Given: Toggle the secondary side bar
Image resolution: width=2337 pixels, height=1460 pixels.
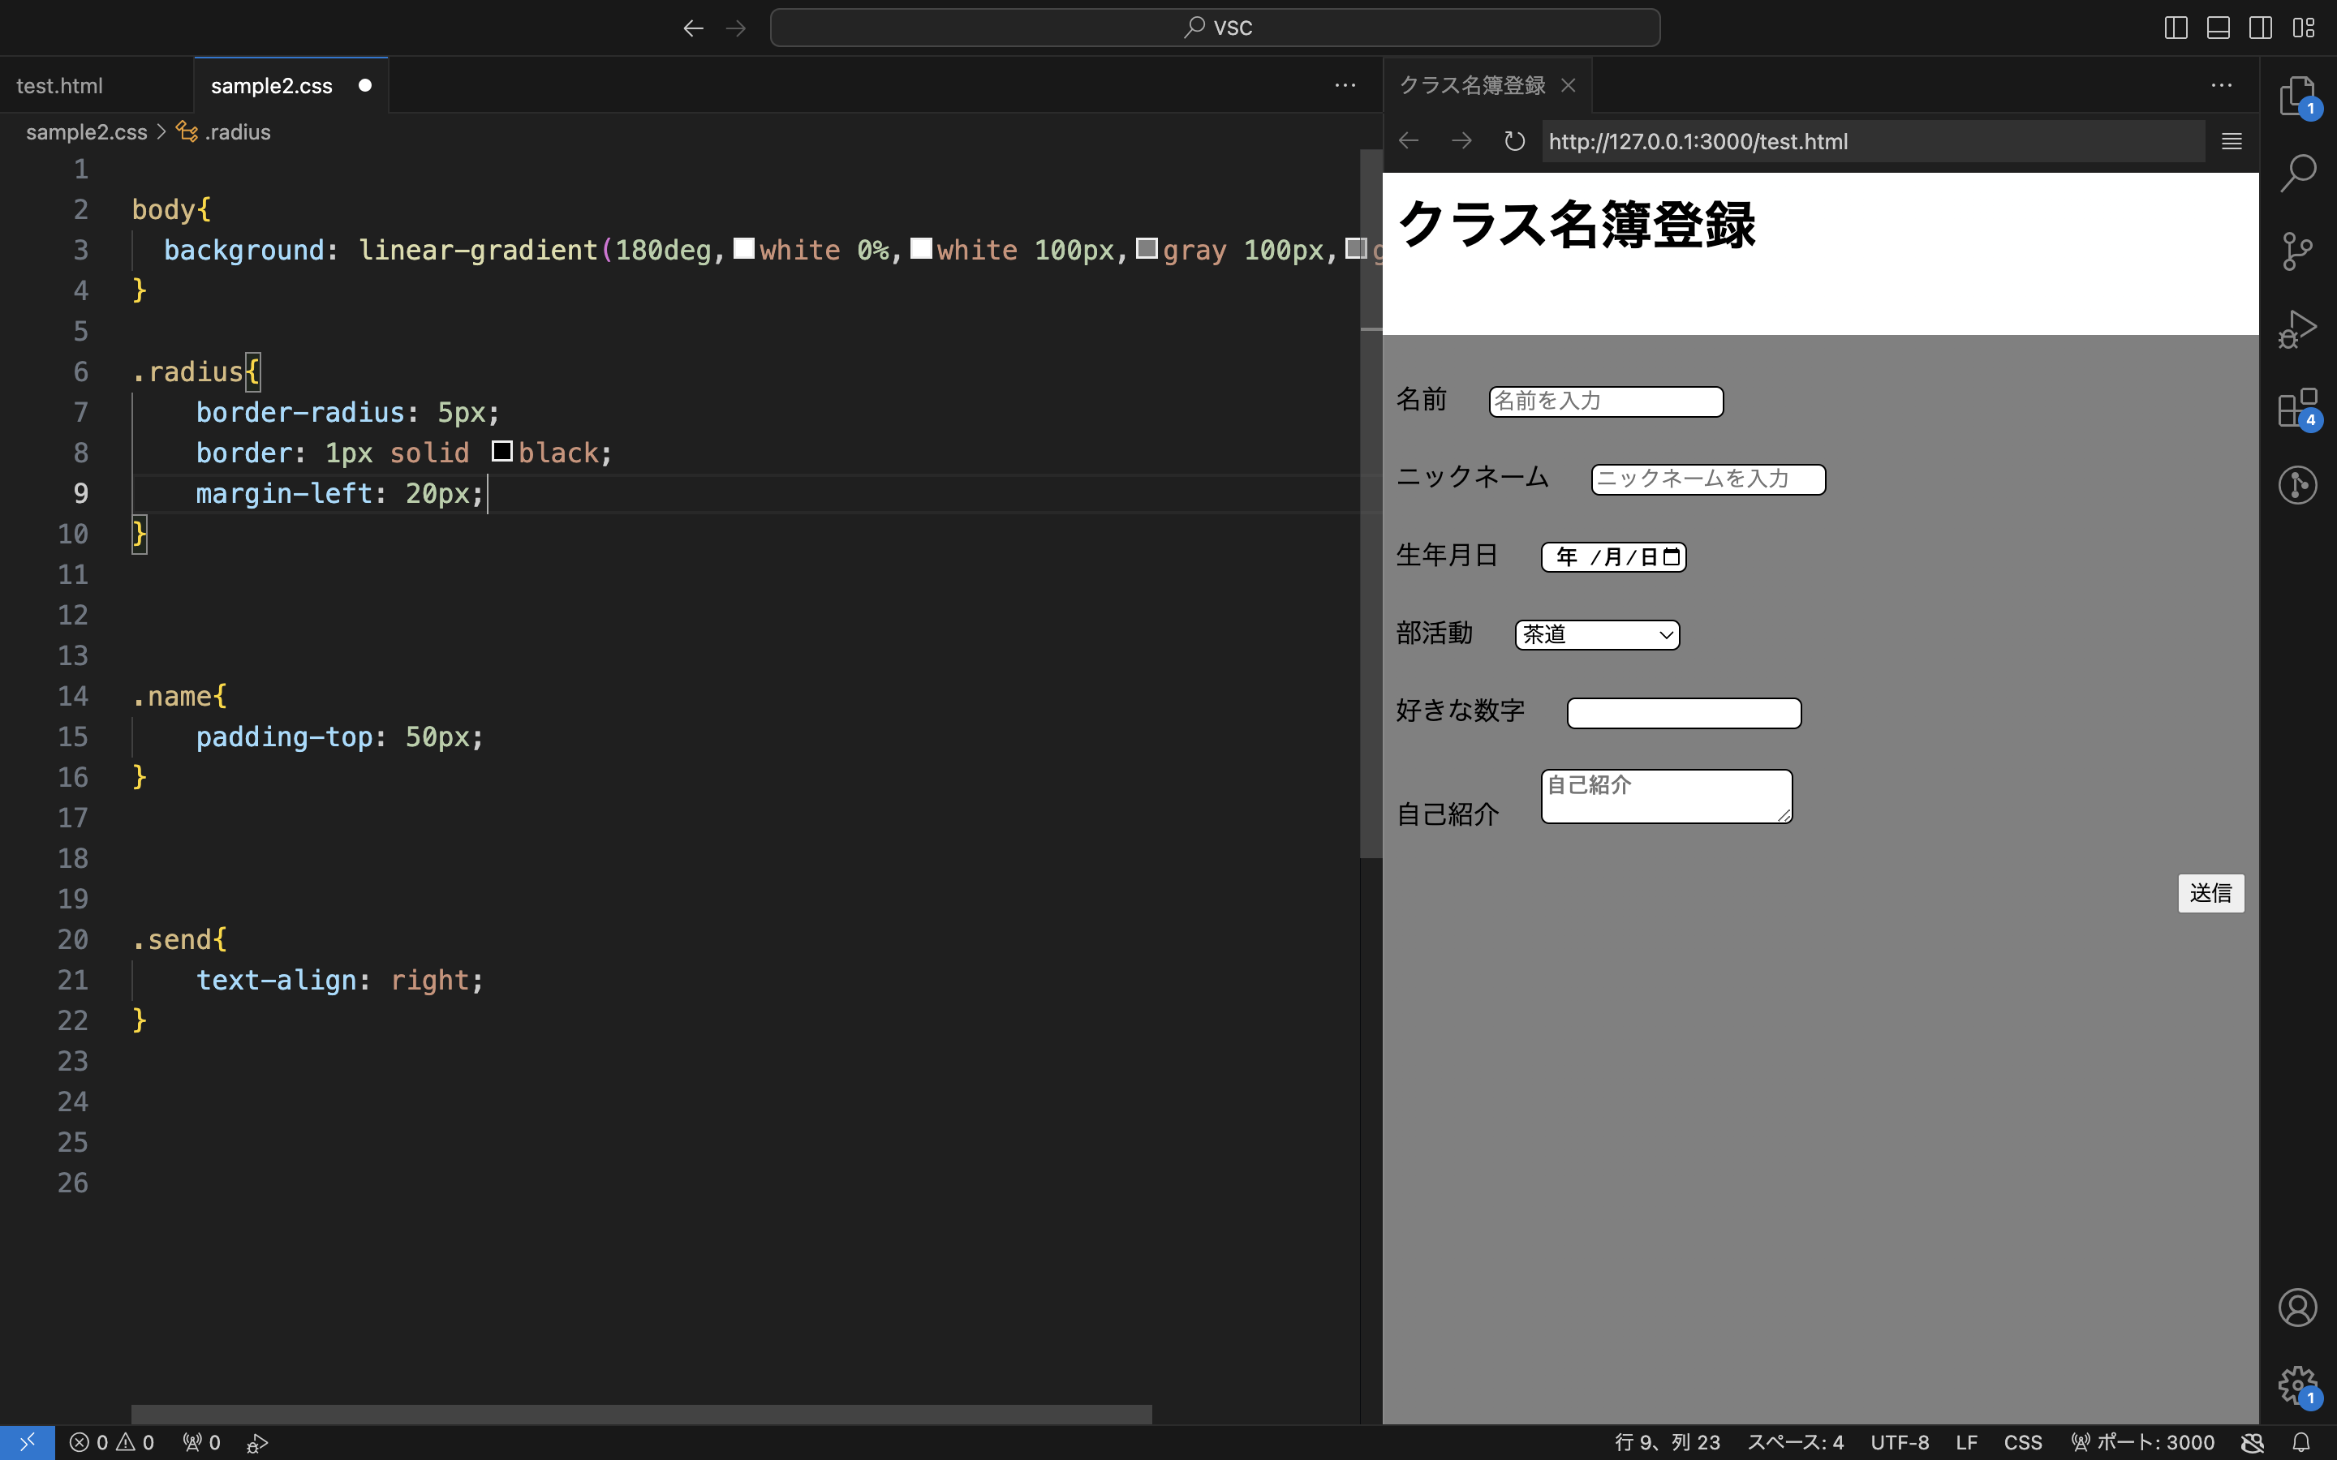Looking at the screenshot, I should pos(2260,27).
